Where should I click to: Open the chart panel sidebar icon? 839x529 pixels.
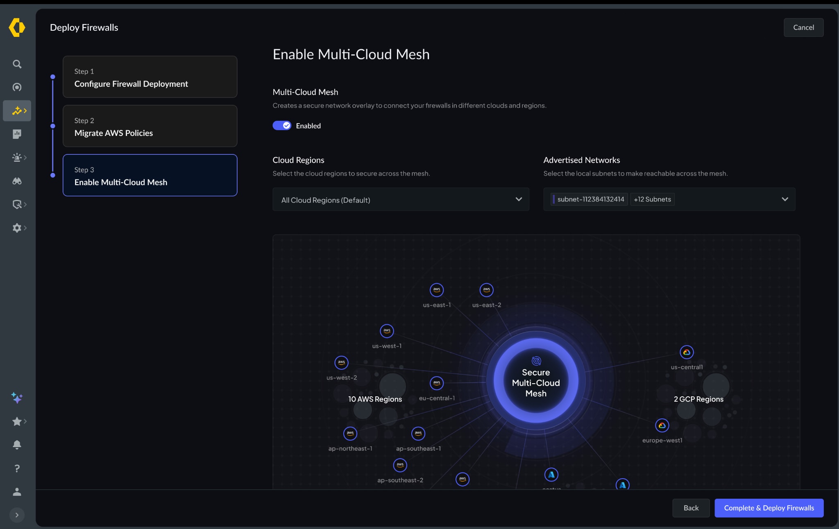[x=17, y=134]
